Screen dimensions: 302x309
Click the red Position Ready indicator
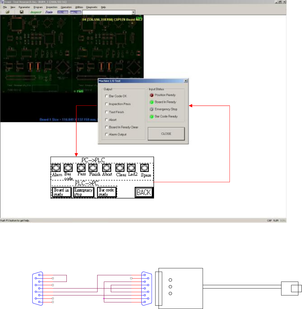pos(152,95)
